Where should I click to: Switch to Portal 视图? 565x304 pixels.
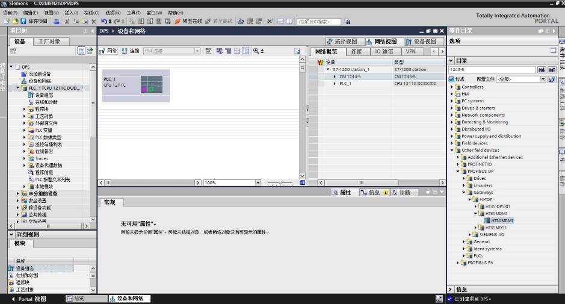pos(29,299)
